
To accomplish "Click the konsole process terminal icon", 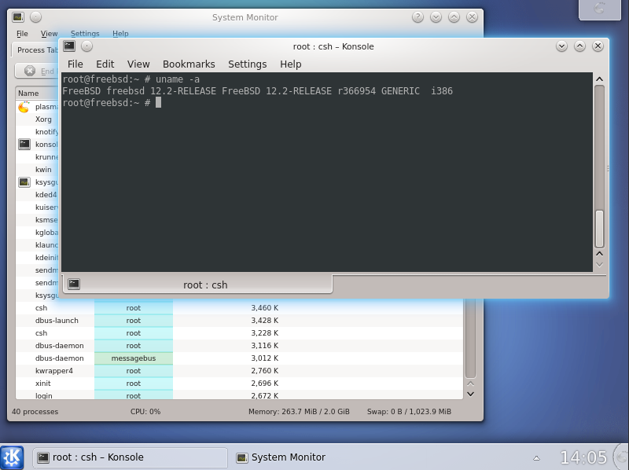I will coord(24,144).
